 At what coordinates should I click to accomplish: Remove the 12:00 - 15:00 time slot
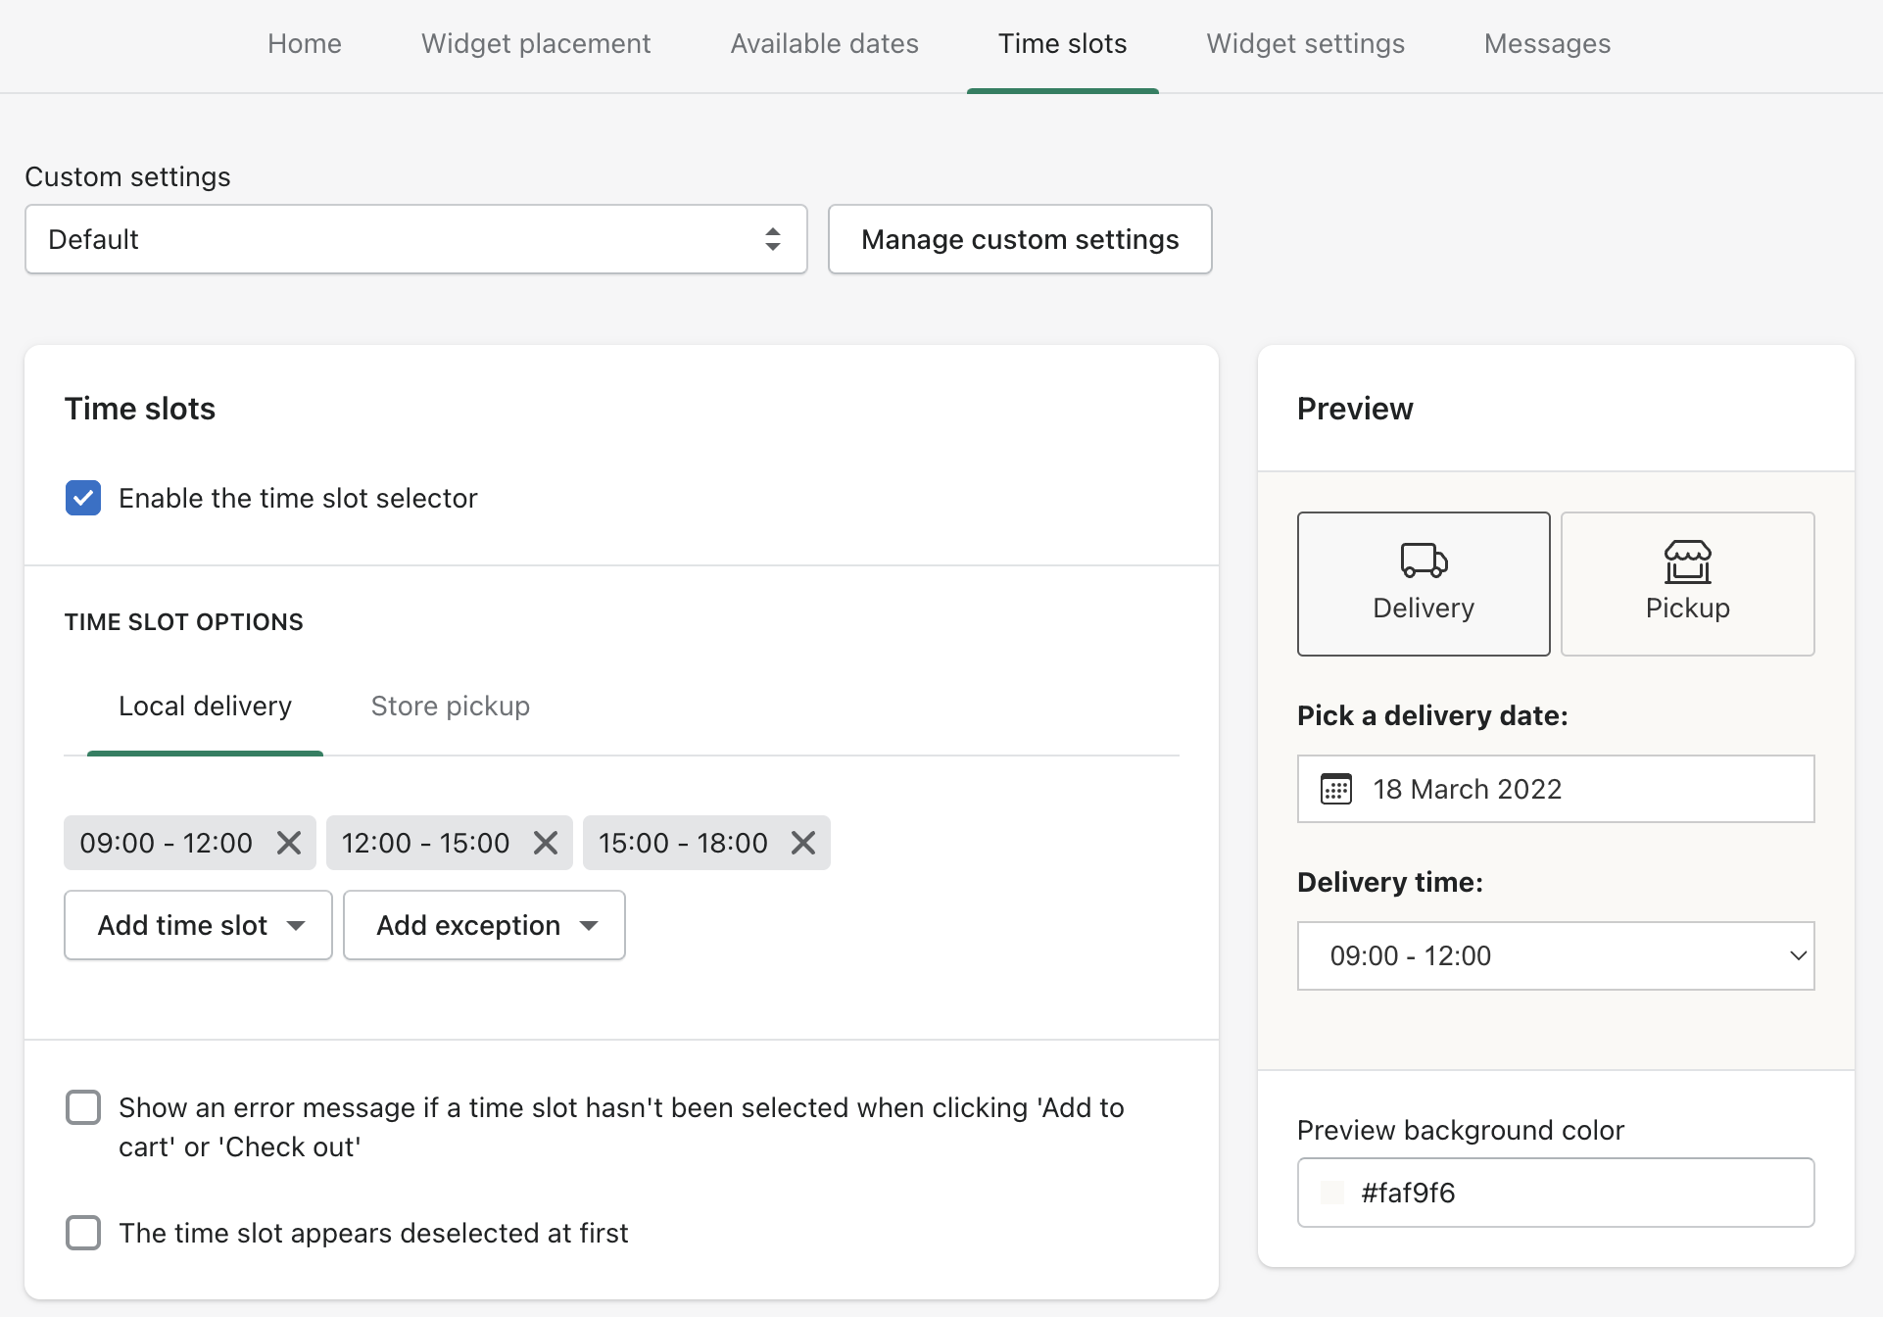tap(546, 843)
